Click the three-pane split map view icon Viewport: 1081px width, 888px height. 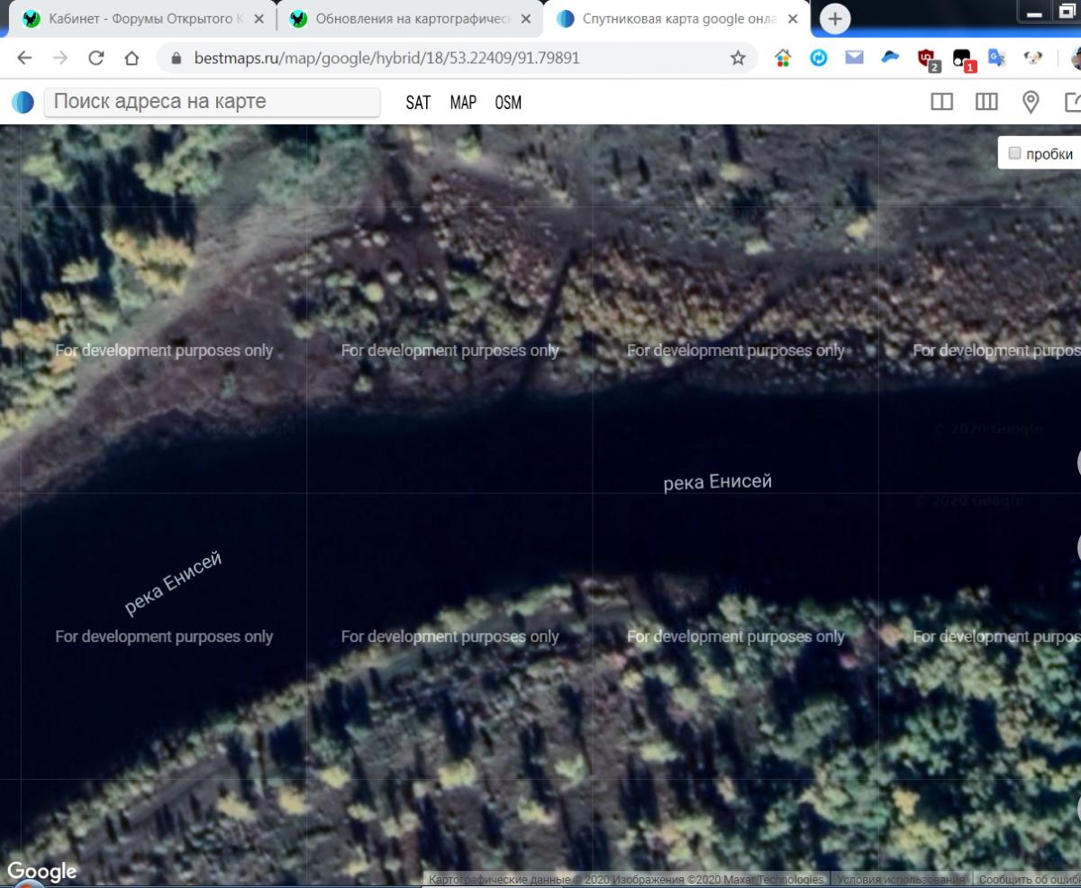pos(986,102)
